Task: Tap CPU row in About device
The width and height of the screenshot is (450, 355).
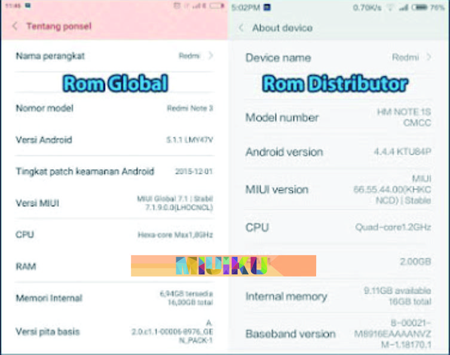Action: (338, 227)
